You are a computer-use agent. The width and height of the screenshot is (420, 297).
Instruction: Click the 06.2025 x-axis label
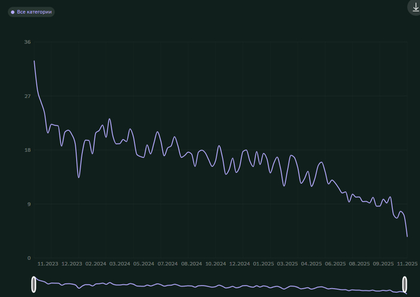(335, 263)
